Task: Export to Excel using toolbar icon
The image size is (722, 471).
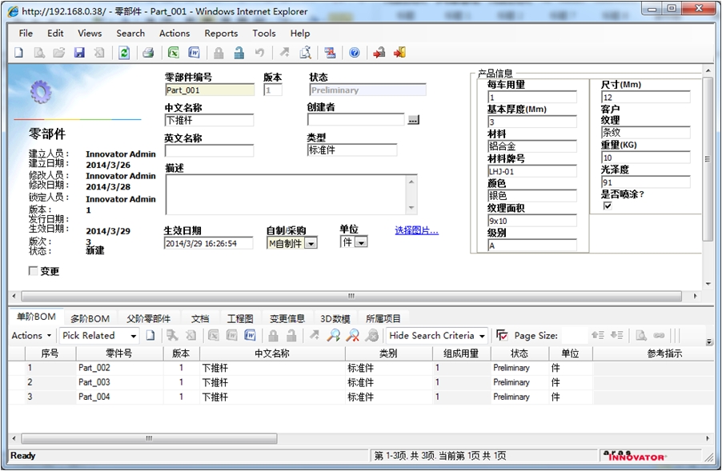Action: (173, 53)
